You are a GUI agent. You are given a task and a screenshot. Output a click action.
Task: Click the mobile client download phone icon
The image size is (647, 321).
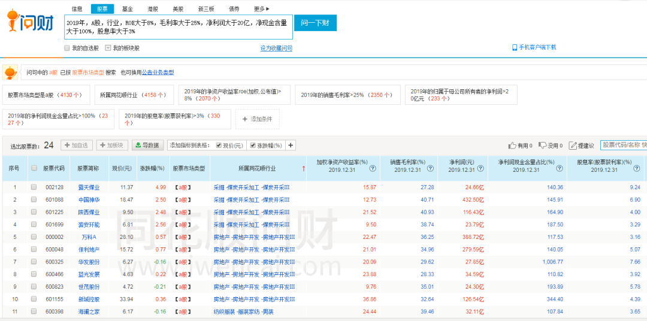(x=514, y=47)
